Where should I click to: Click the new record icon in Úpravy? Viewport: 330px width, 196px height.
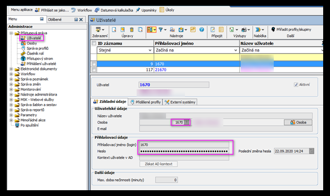114,29
